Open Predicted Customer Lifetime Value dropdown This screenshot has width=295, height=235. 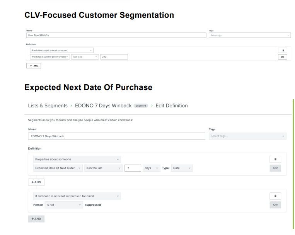50,57
